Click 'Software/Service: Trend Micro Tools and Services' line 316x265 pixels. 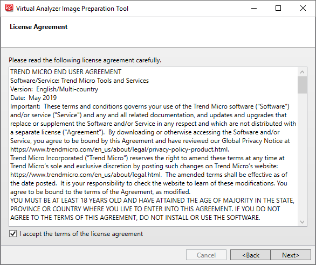[x=80, y=81]
